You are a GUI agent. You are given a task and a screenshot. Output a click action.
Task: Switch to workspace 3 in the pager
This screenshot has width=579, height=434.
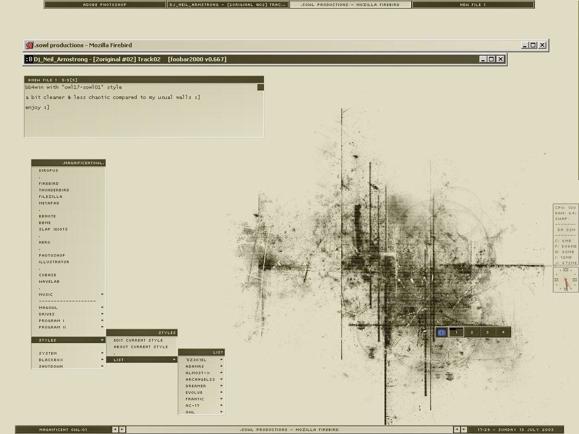click(488, 332)
